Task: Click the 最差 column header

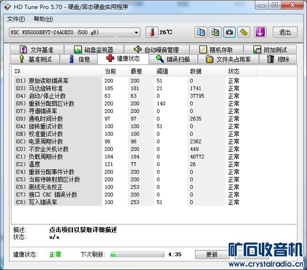Action: point(141,71)
